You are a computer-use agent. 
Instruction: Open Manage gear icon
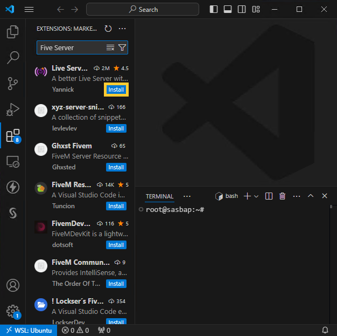(13, 311)
